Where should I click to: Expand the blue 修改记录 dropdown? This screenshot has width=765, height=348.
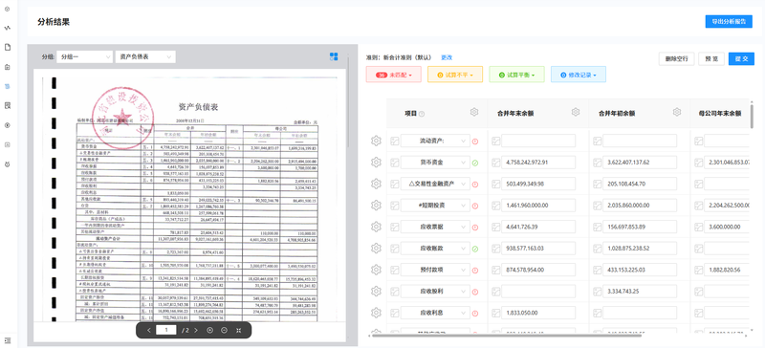pyautogui.click(x=579, y=75)
